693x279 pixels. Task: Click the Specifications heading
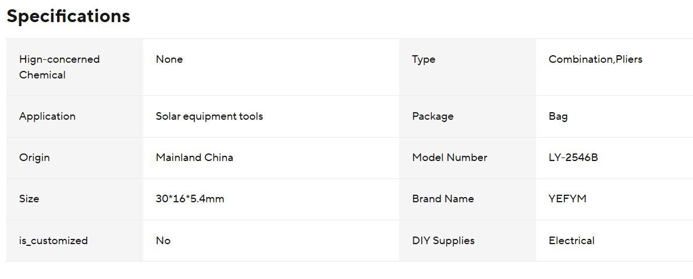click(68, 16)
